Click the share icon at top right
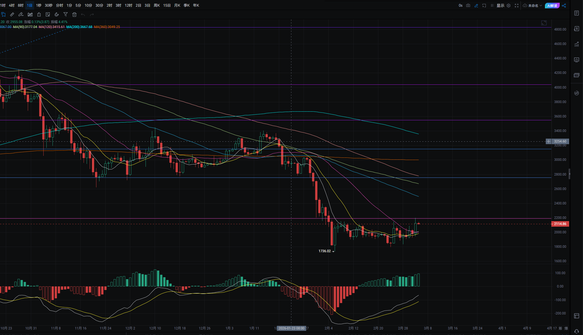Image resolution: width=583 pixels, height=335 pixels. coord(564,6)
